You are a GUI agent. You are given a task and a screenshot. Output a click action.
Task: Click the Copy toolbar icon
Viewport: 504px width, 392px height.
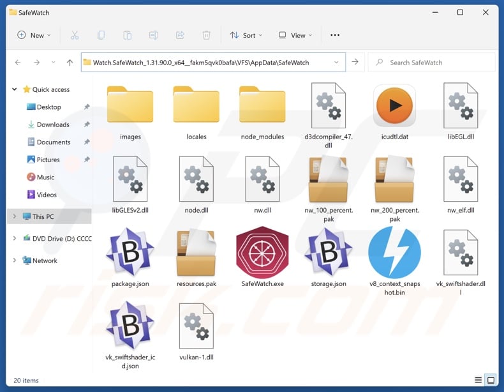coord(101,35)
